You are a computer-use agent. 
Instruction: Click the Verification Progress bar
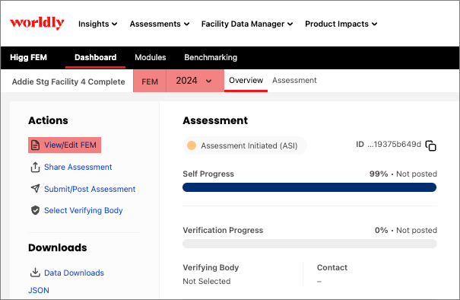[x=309, y=244]
